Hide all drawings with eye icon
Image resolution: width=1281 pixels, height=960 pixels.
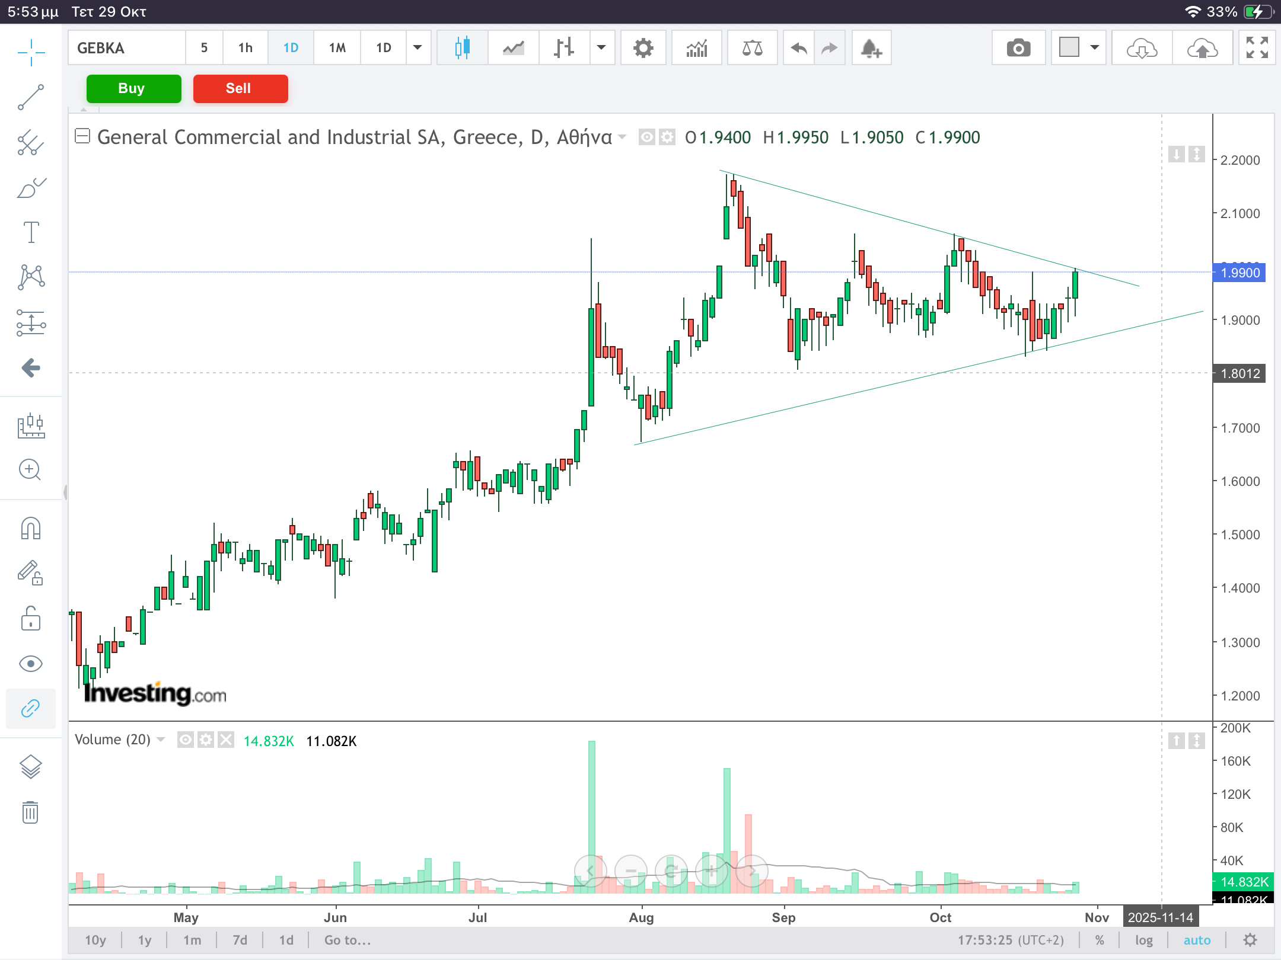[31, 664]
